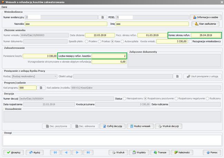
Task: Click Dec. pozytywna button
Action: (x=56, y=126)
